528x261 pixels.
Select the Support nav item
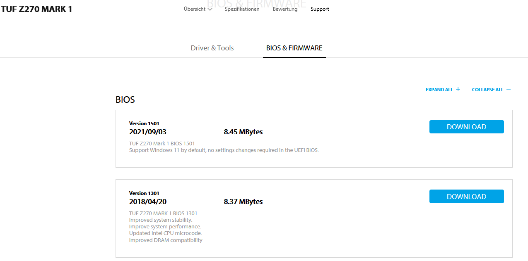320,9
